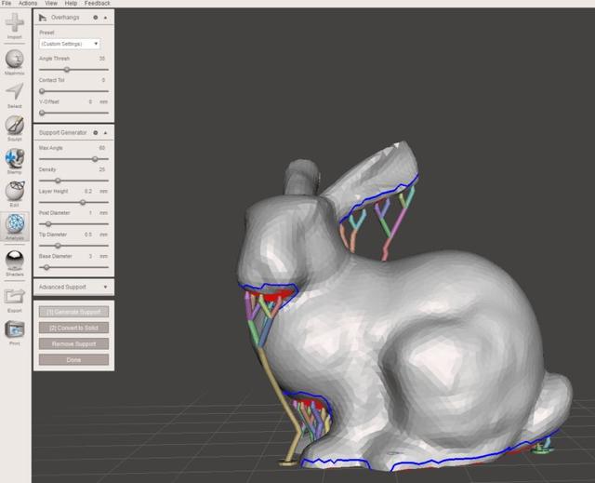The height and width of the screenshot is (483, 595).
Task: Choose the Sculpt brush tool
Action: point(15,125)
